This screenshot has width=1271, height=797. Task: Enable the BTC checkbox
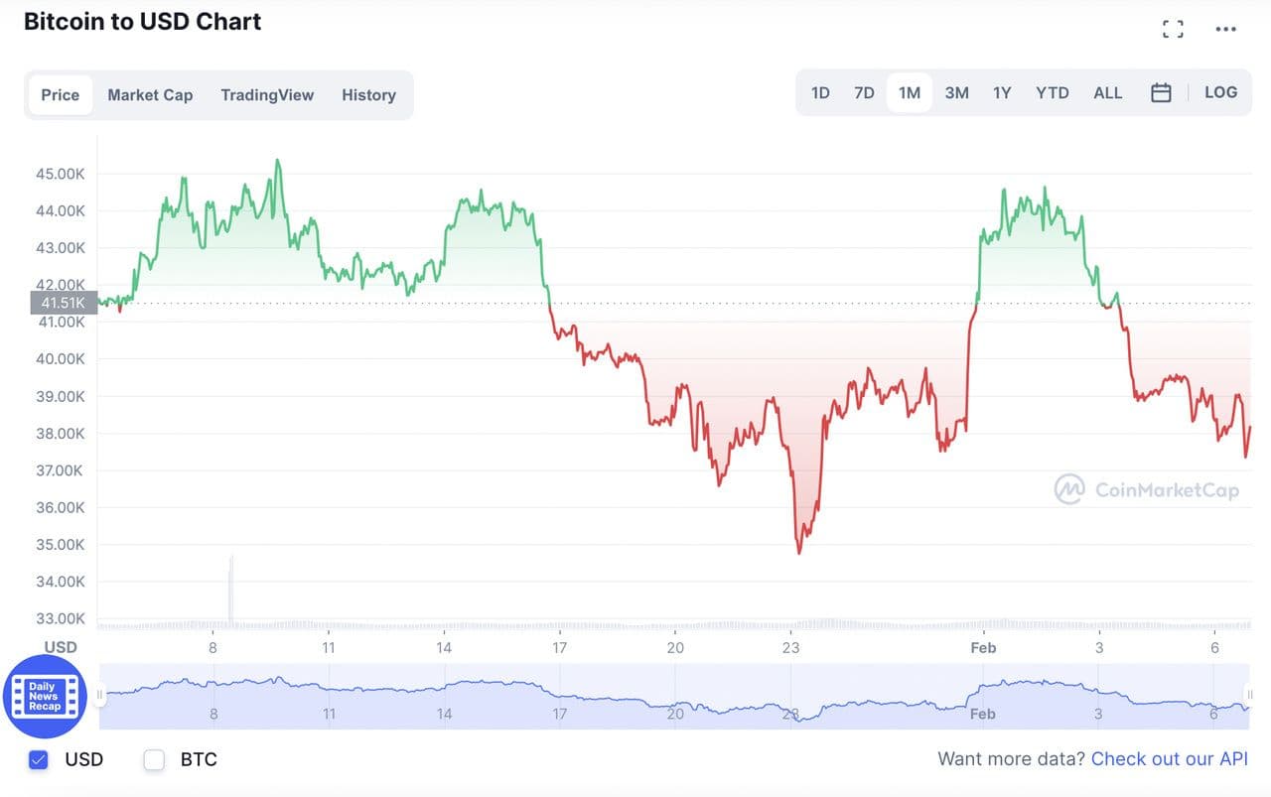[154, 760]
